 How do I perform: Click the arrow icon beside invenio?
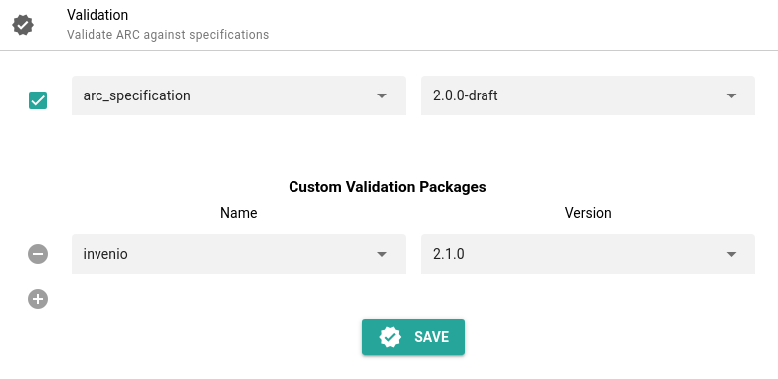tap(382, 254)
